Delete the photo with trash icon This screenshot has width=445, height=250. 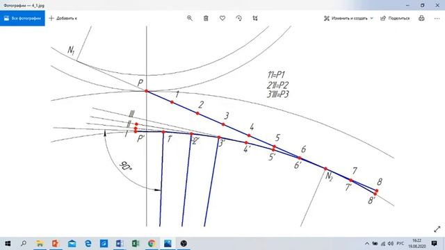click(x=206, y=18)
